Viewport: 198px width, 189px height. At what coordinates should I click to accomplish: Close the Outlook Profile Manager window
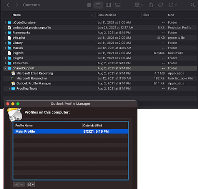8,104
